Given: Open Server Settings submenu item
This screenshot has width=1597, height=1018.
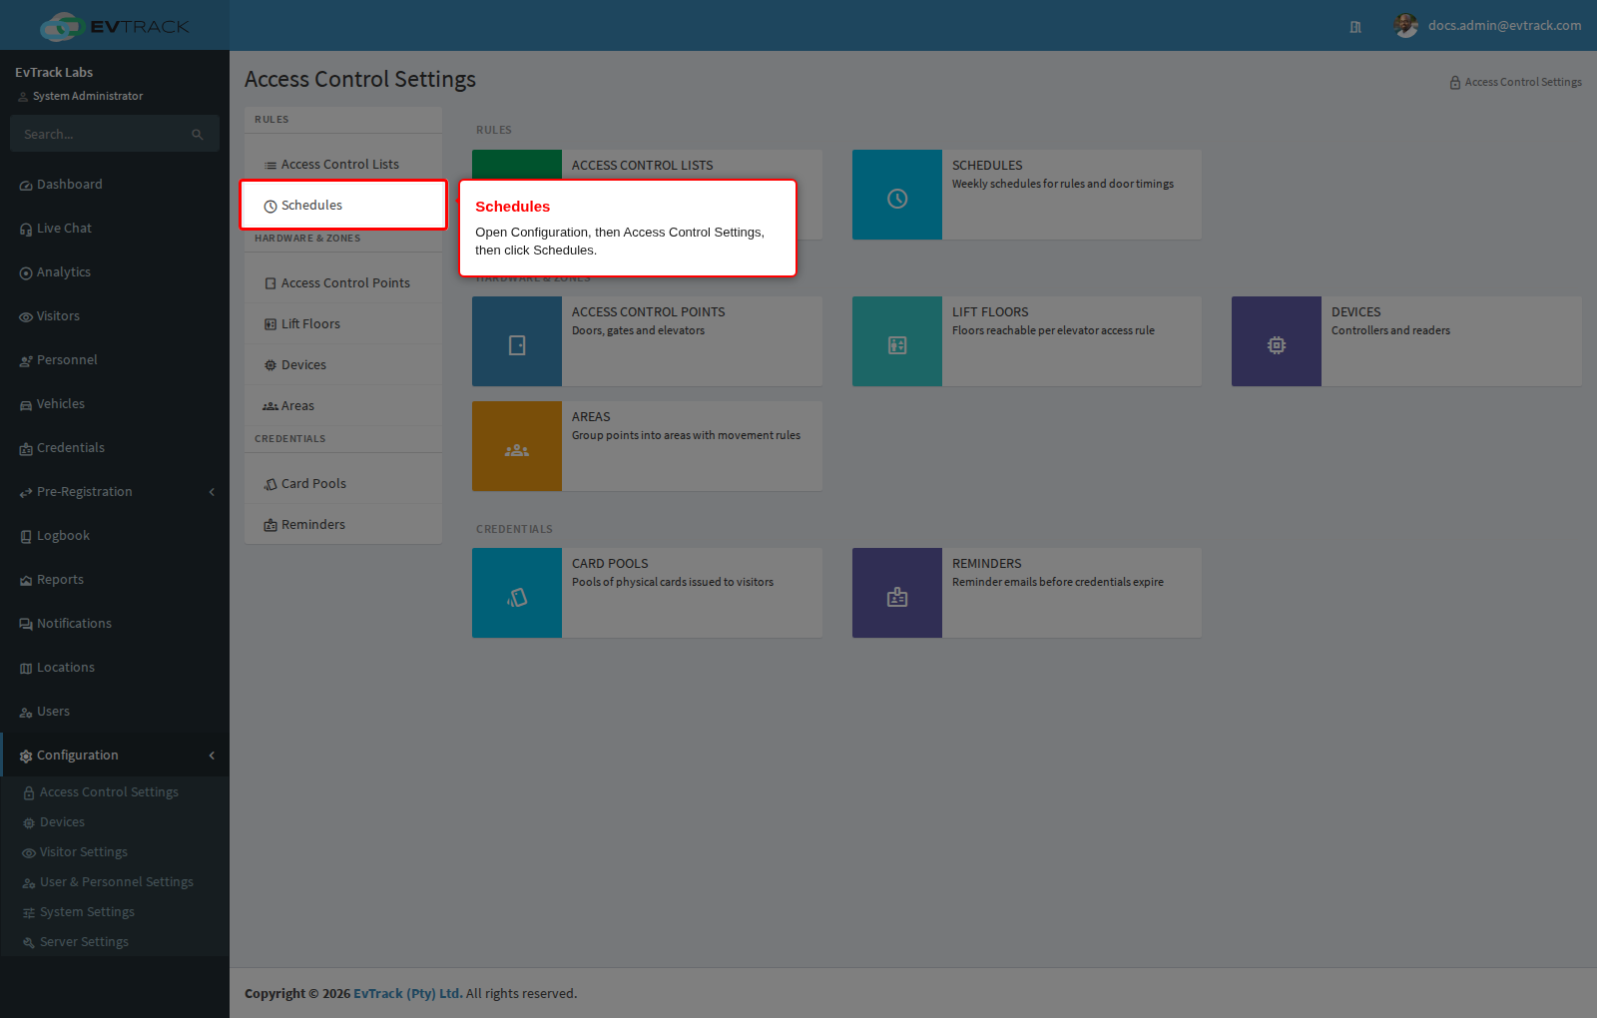Looking at the screenshot, I should point(115,942).
